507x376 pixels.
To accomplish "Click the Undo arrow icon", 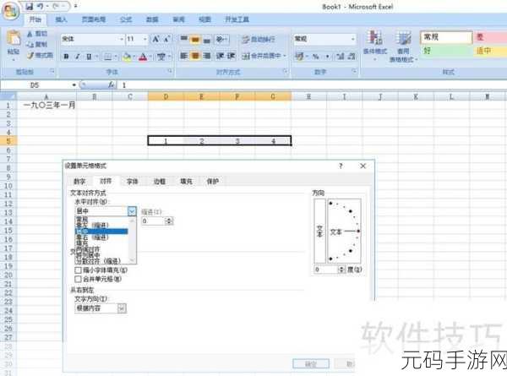I will click(40, 6).
